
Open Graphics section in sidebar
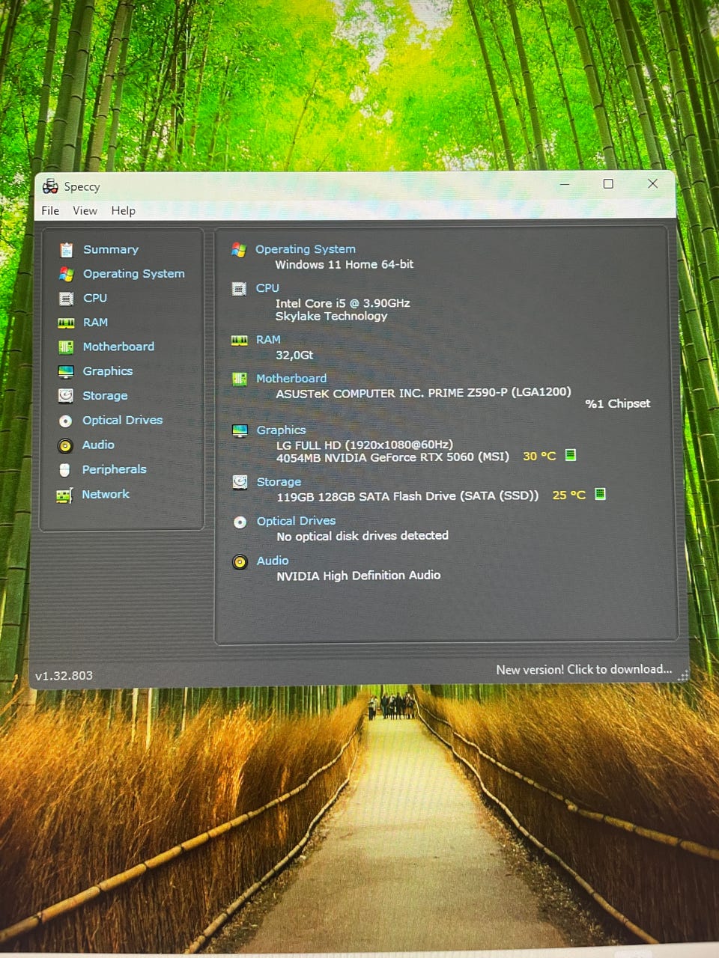point(108,371)
